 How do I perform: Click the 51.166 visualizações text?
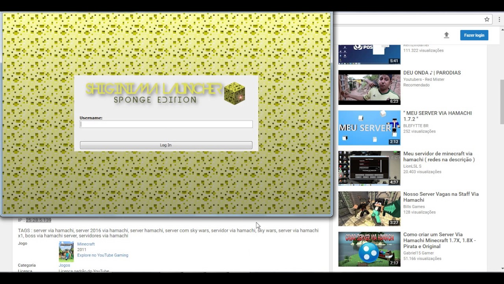coord(422,259)
